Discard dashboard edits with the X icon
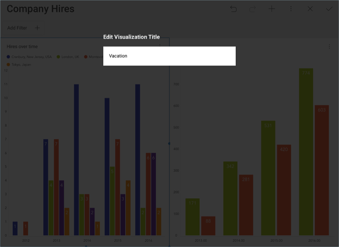Viewport: 339px width, 247px height. click(310, 9)
